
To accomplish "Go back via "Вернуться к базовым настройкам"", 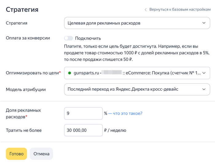I will pos(180,10).
